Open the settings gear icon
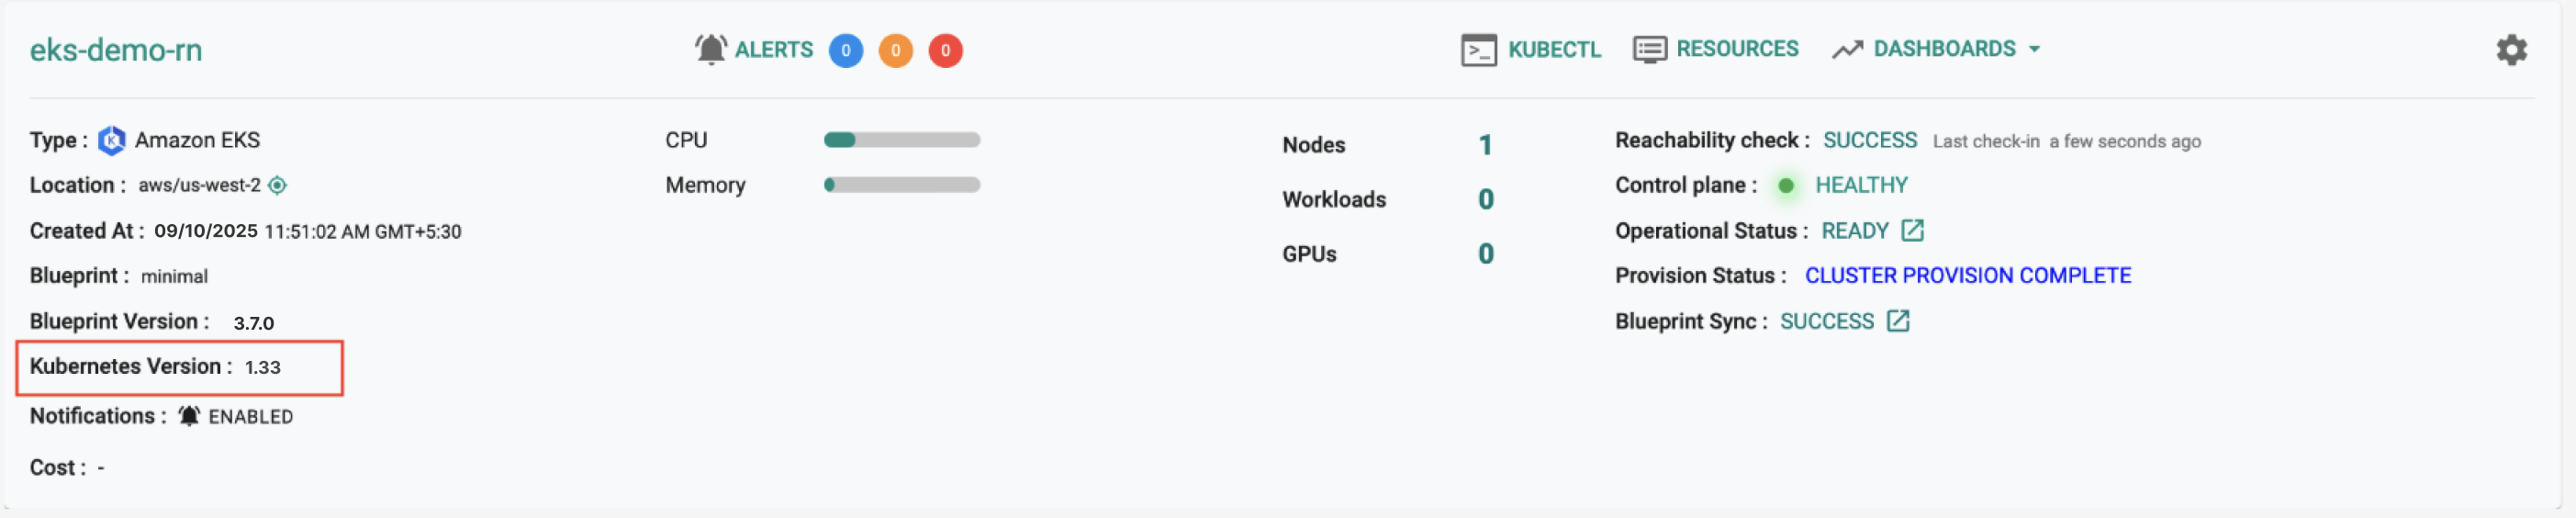The height and width of the screenshot is (518, 2576). [x=2510, y=50]
